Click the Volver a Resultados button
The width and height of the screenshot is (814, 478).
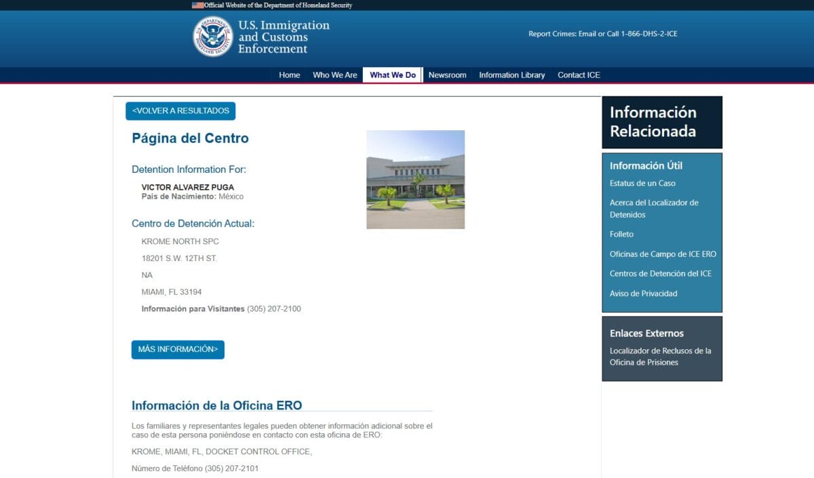pyautogui.click(x=180, y=111)
